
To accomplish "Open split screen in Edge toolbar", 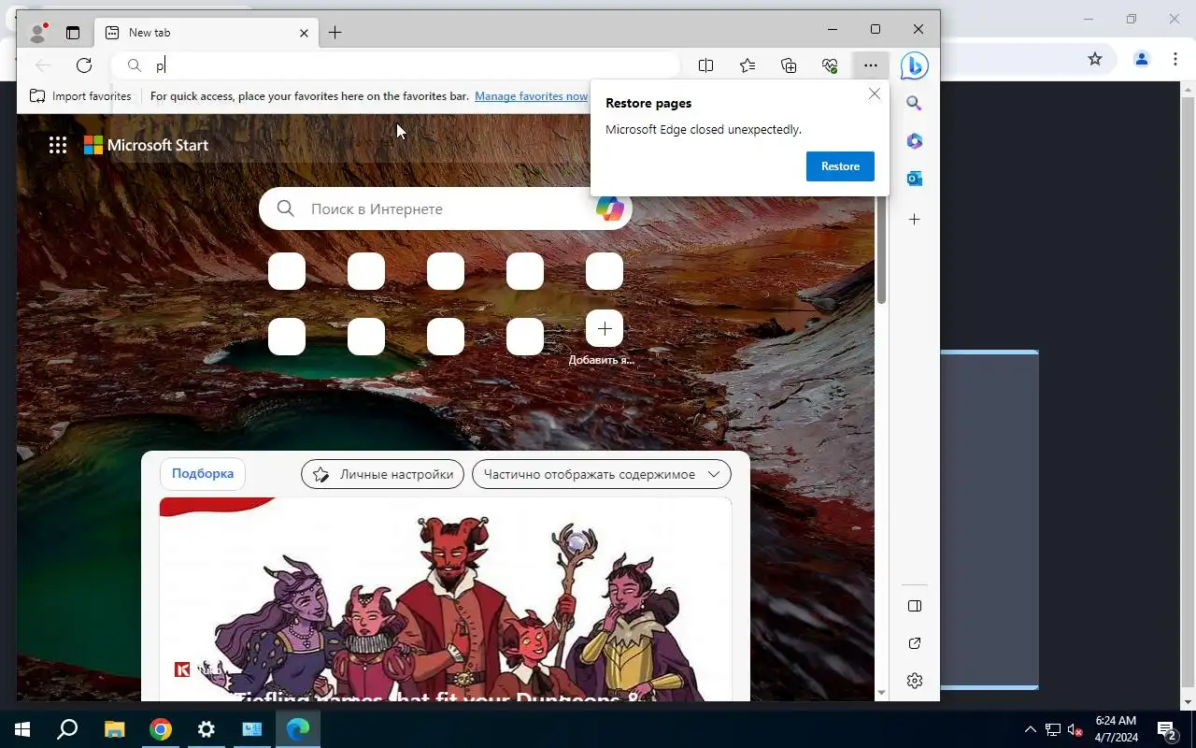I will click(x=706, y=65).
